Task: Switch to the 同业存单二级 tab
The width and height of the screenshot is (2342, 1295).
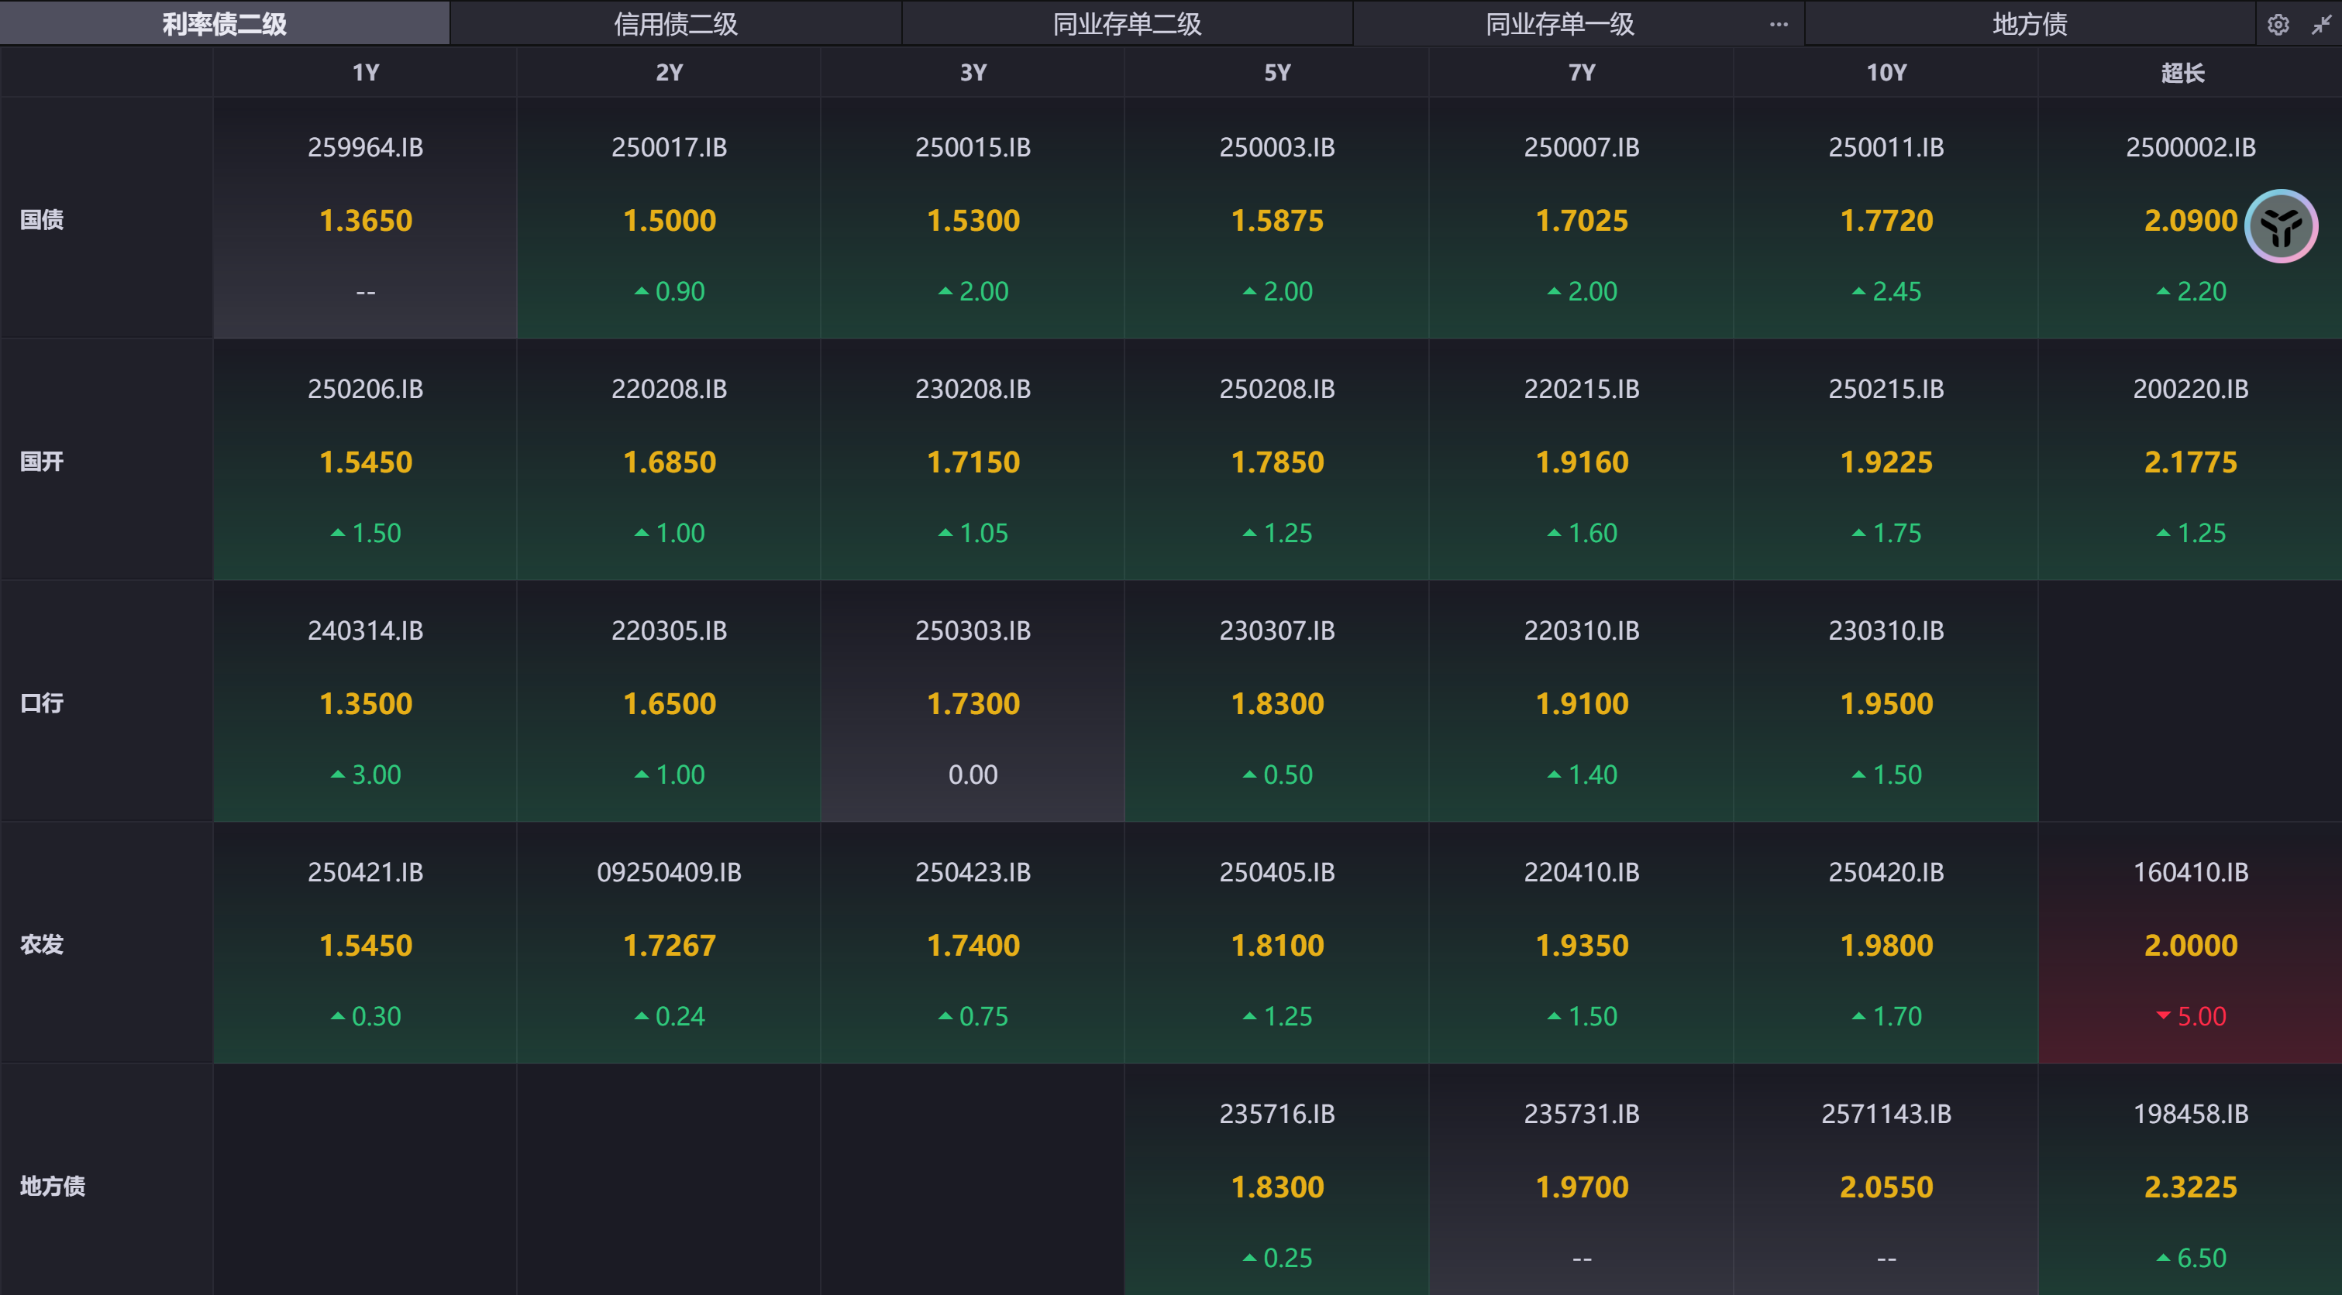Action: tap(1127, 25)
